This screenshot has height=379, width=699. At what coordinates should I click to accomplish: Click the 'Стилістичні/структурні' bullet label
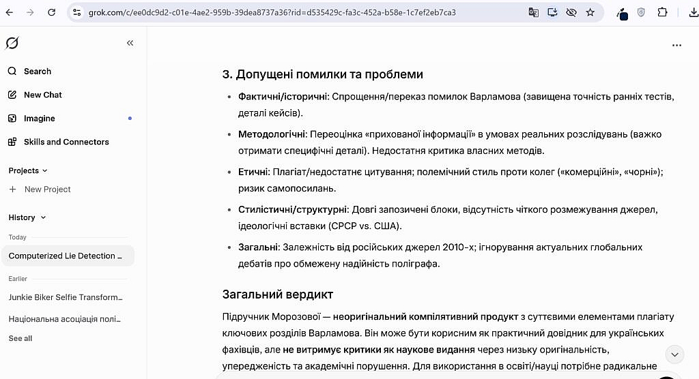[294, 210]
